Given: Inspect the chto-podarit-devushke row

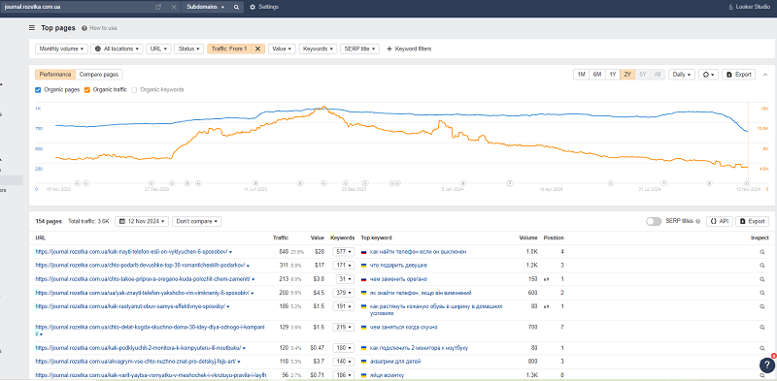Looking at the screenshot, I should (x=762, y=266).
